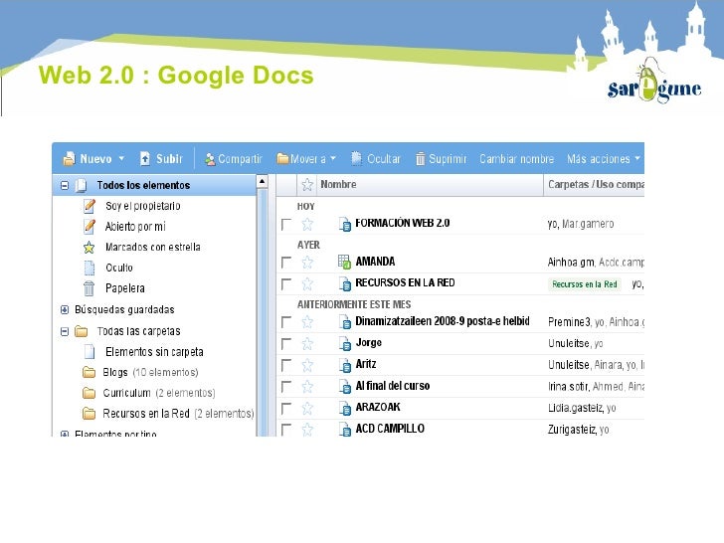Click the Suprimir trash icon
The width and height of the screenshot is (724, 543).
[x=420, y=159]
